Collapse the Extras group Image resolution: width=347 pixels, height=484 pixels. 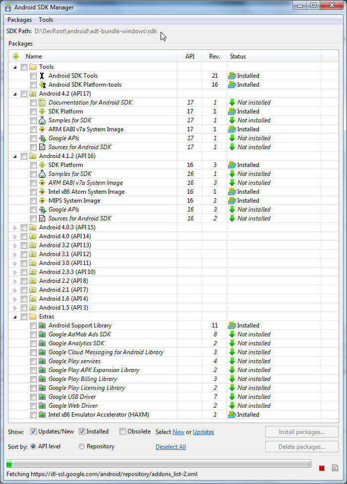pyautogui.click(x=15, y=317)
